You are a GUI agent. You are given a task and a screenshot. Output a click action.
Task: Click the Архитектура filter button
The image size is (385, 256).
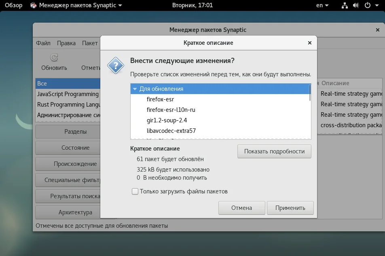click(x=68, y=213)
